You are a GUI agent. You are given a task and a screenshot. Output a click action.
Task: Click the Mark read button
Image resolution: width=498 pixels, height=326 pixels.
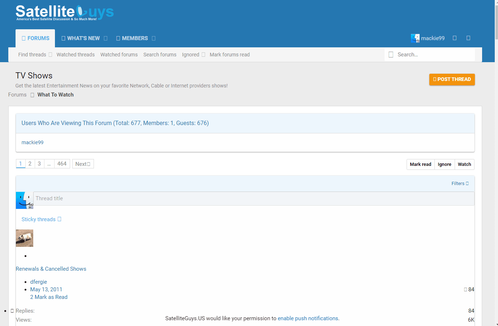point(420,164)
